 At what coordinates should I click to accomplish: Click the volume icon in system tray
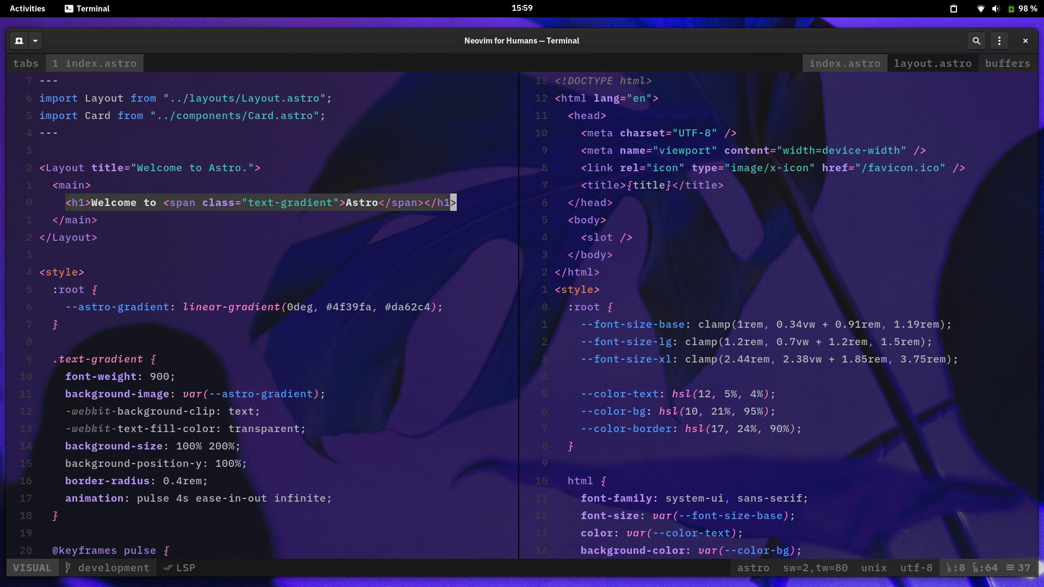996,9
